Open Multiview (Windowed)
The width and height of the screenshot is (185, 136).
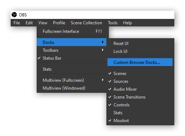[x=72, y=88]
